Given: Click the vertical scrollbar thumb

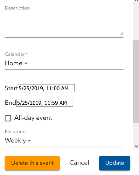Looking at the screenshot, I should pyautogui.click(x=136, y=82).
